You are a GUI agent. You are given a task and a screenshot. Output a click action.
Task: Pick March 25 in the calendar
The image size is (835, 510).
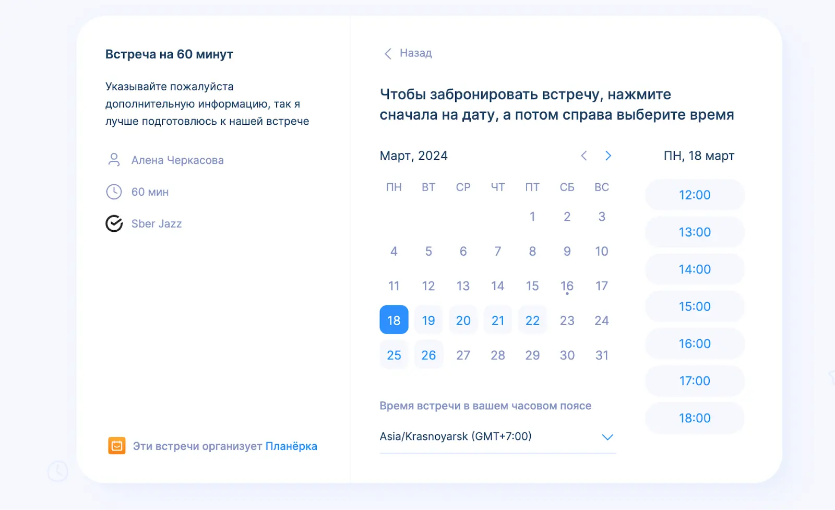(394, 355)
